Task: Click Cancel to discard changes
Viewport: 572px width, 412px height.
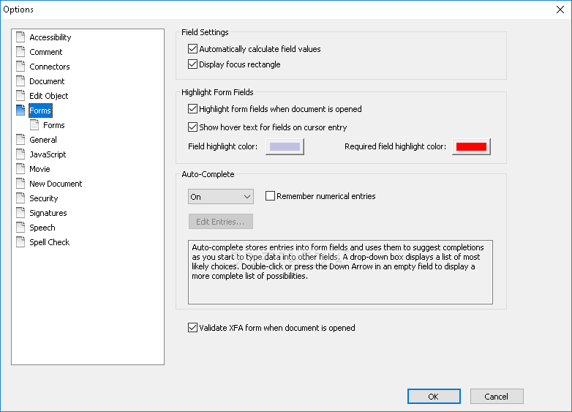Action: point(497,397)
